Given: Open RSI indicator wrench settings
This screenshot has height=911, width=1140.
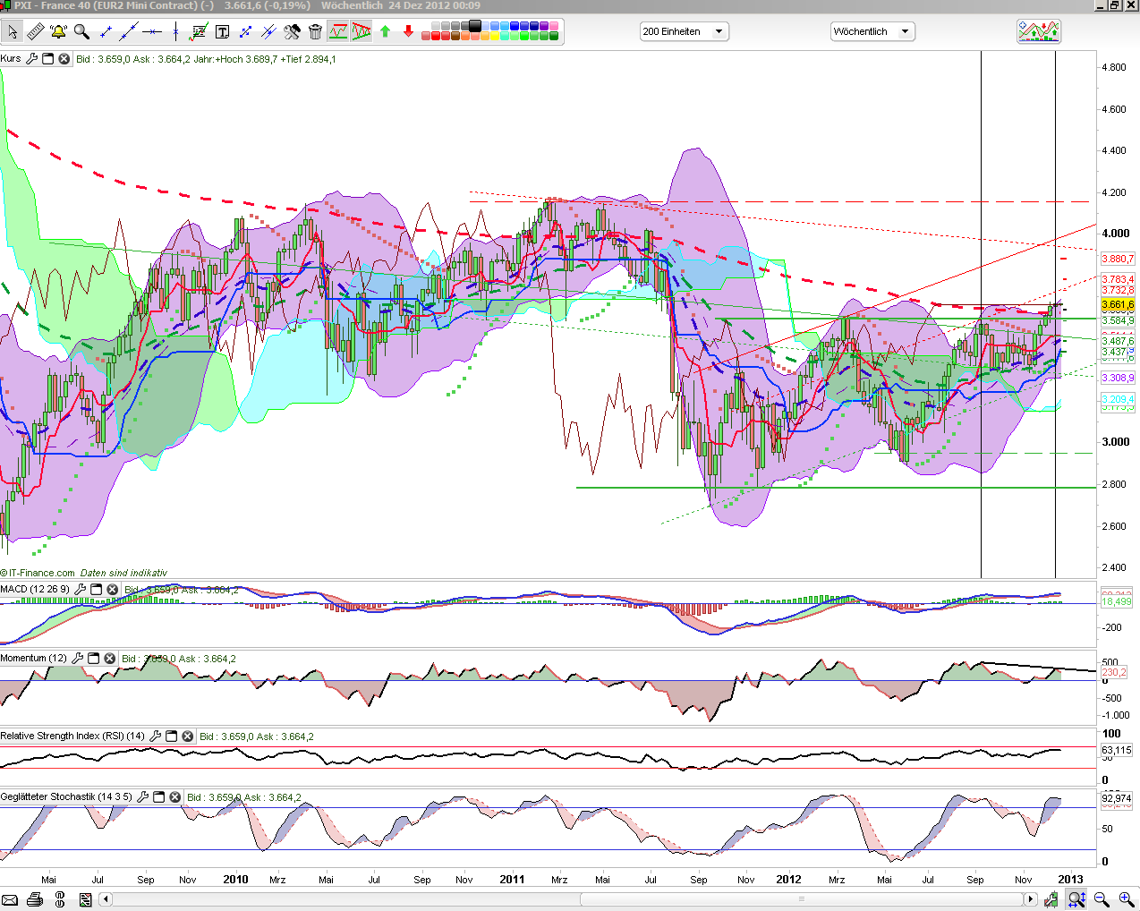Looking at the screenshot, I should click(156, 736).
